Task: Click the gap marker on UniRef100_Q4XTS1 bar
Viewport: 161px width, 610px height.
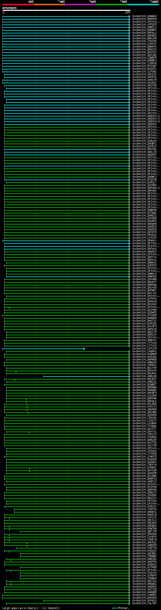Action: (x=29, y=433)
